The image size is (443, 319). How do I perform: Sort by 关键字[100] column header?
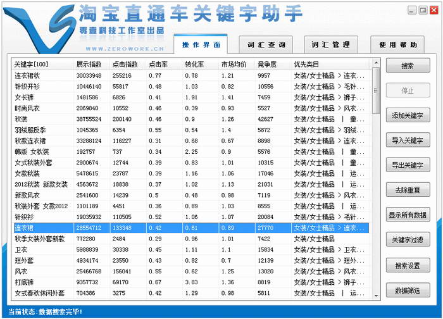(x=43, y=64)
